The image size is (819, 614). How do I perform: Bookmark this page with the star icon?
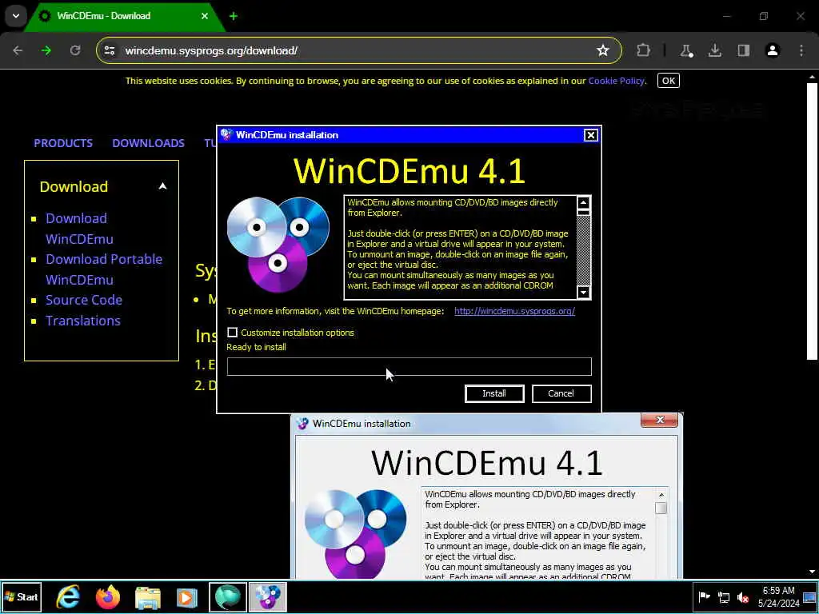[x=603, y=50]
